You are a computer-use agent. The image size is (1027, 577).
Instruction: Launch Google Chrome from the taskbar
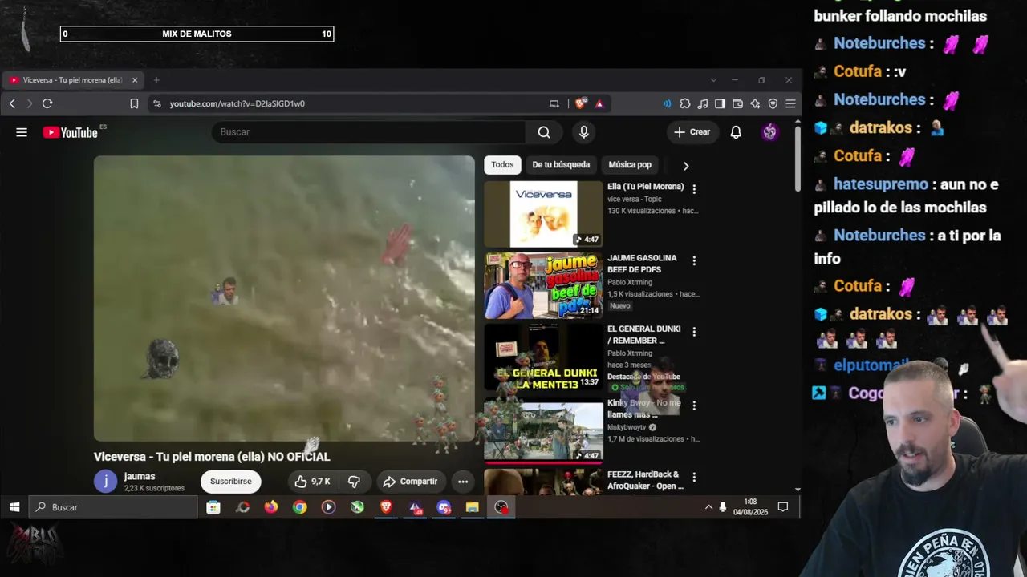point(300,507)
